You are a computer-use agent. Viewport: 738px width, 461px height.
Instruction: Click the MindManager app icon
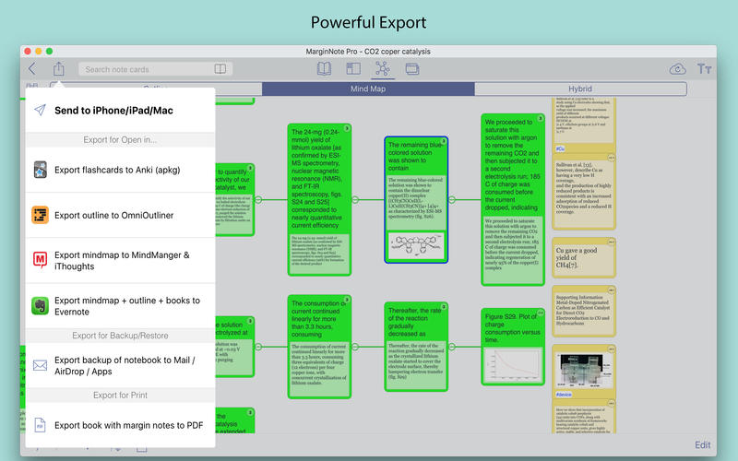[x=40, y=260]
